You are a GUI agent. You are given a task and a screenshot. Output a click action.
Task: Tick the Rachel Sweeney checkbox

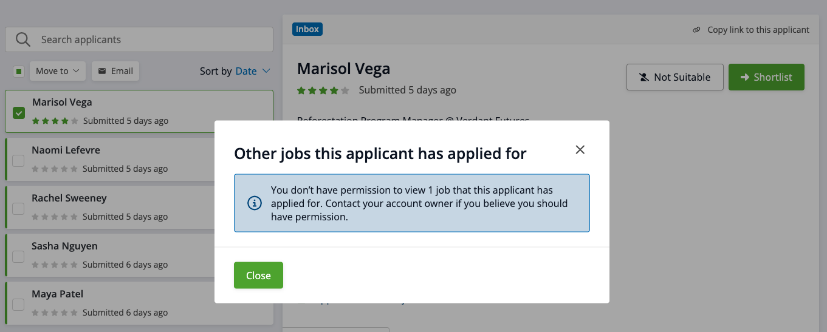tap(18, 208)
